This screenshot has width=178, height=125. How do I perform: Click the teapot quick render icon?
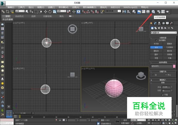(167, 12)
